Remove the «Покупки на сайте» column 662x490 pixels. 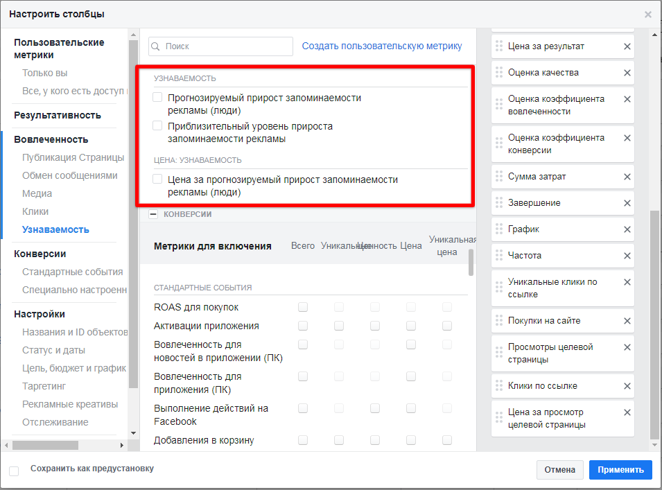coord(627,321)
